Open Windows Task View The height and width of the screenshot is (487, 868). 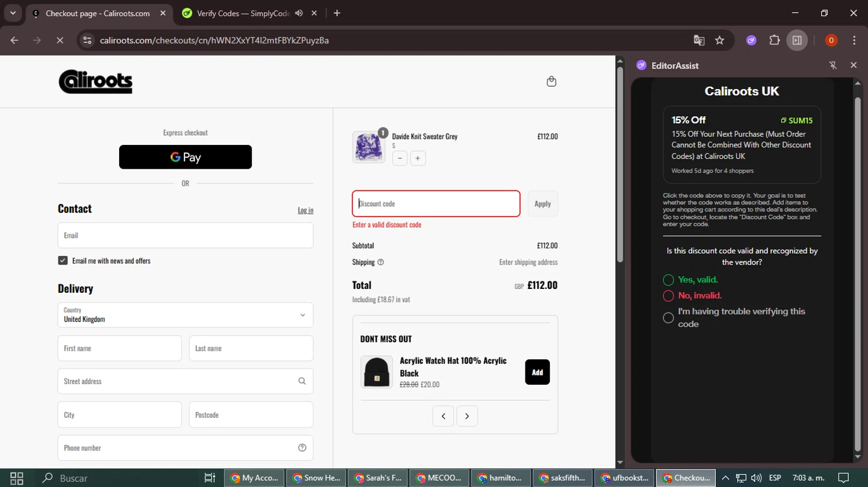click(209, 478)
